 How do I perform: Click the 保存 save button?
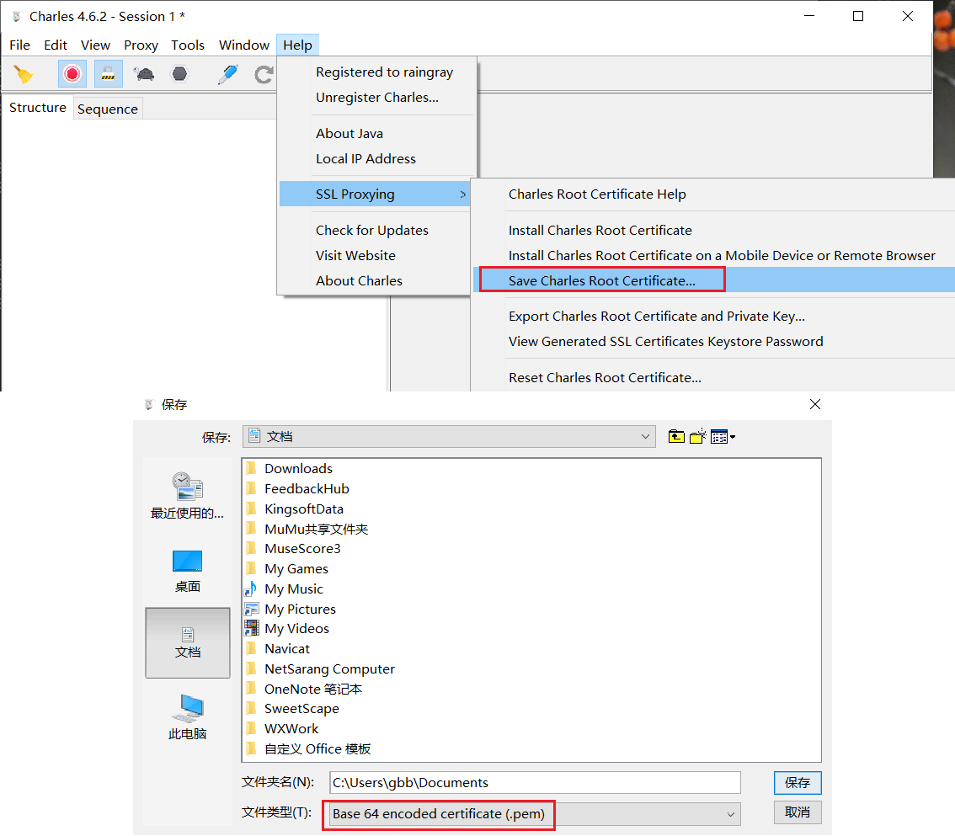[797, 782]
